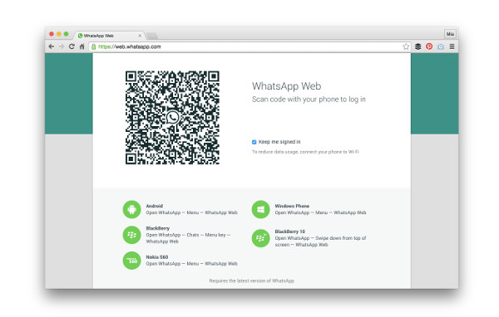The height and width of the screenshot is (317, 499).
Task: Open a new tab with the blank tab button
Action: 152,36
